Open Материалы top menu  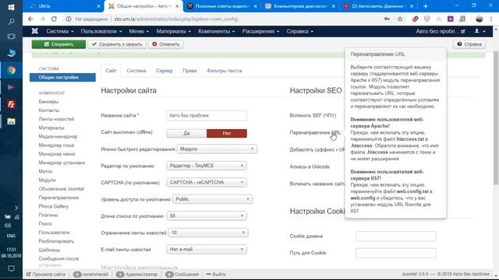(x=173, y=31)
